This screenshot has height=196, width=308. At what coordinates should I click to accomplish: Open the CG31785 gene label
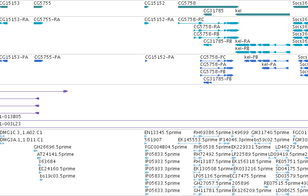[214, 11]
